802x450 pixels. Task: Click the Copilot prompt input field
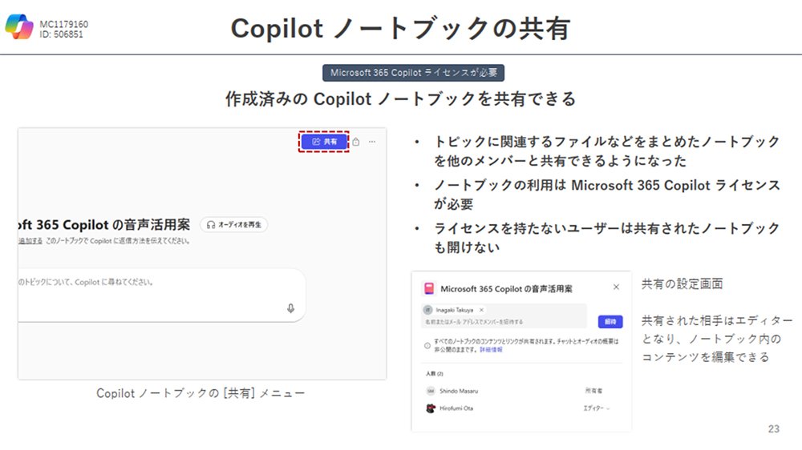point(162,295)
